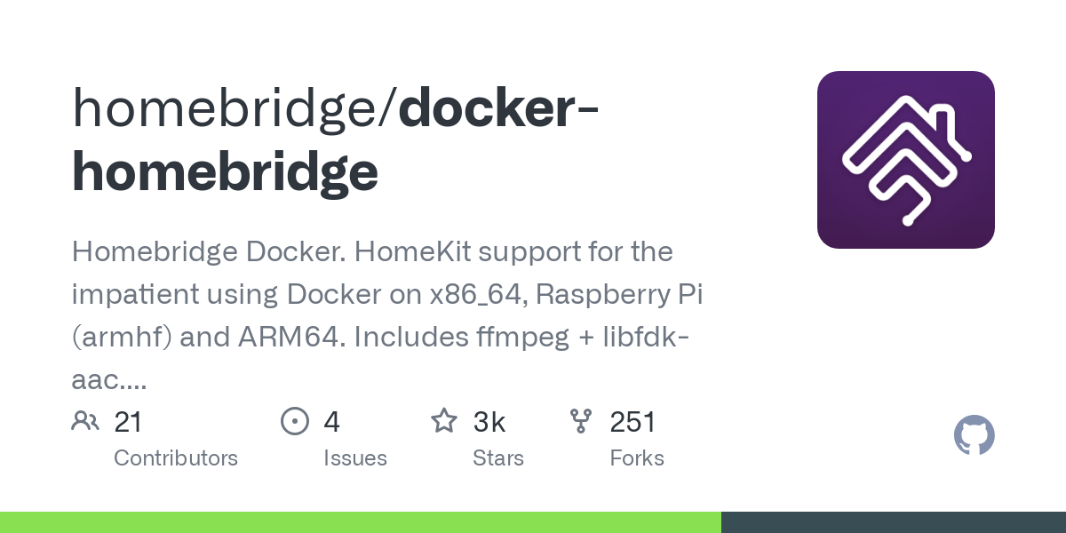Click the issues circle-dot icon
Viewport: 1066px width, 533px height.
coord(294,421)
